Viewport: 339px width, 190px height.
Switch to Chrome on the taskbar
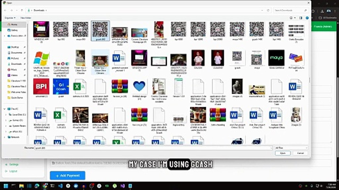point(45,186)
